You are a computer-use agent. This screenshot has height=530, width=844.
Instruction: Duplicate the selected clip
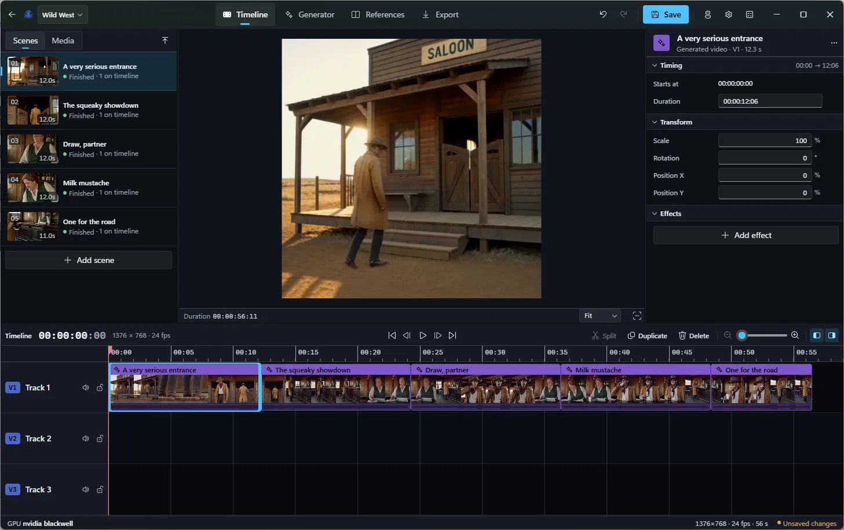(x=648, y=336)
